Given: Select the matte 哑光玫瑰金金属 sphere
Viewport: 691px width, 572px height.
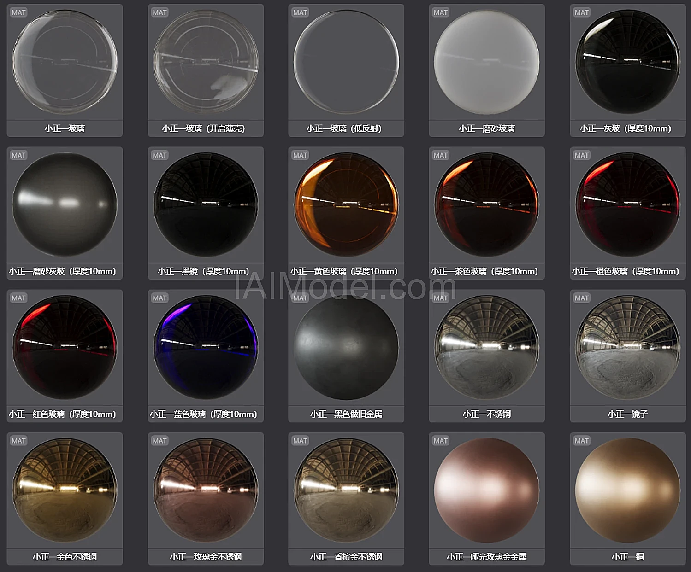Looking at the screenshot, I should click(487, 490).
